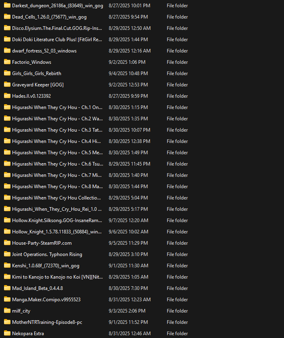Select Joint Operations. Typhoon Rising name
284x338 pixels.
pos(47,254)
